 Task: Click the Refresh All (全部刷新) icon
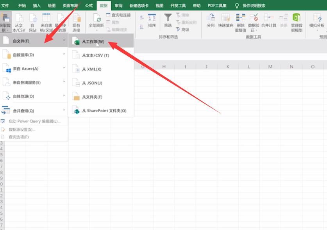(x=96, y=22)
